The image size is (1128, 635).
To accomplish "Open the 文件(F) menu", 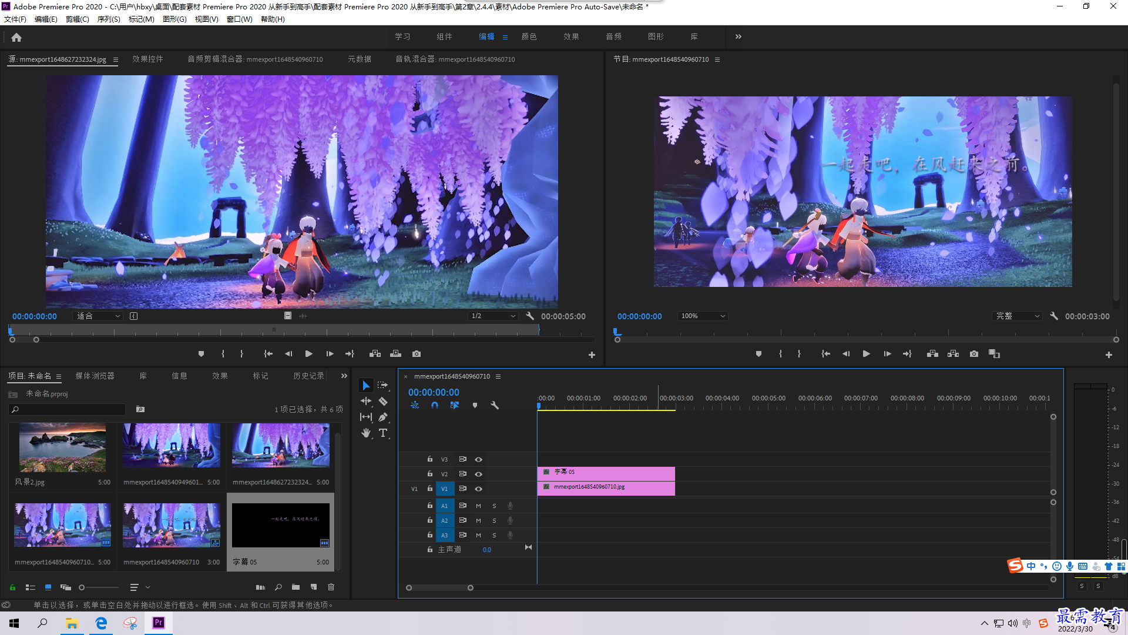I will [x=15, y=19].
